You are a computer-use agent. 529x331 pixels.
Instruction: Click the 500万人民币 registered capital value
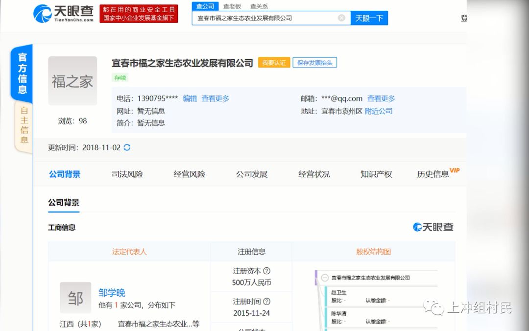click(251, 283)
